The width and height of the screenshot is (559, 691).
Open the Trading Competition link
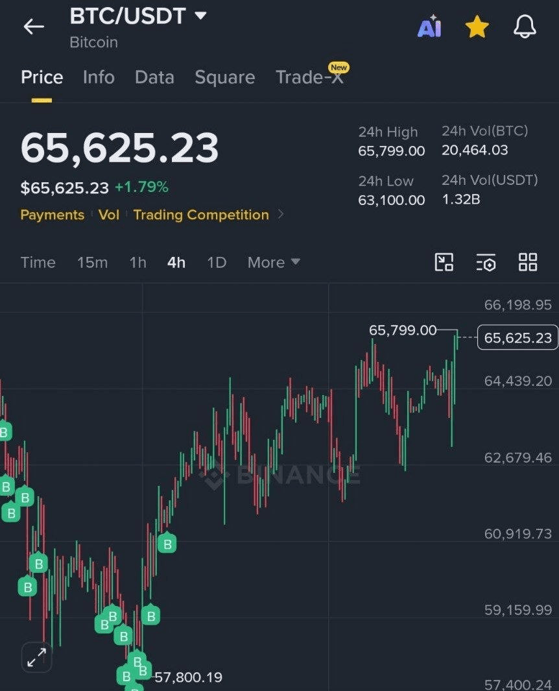click(201, 215)
